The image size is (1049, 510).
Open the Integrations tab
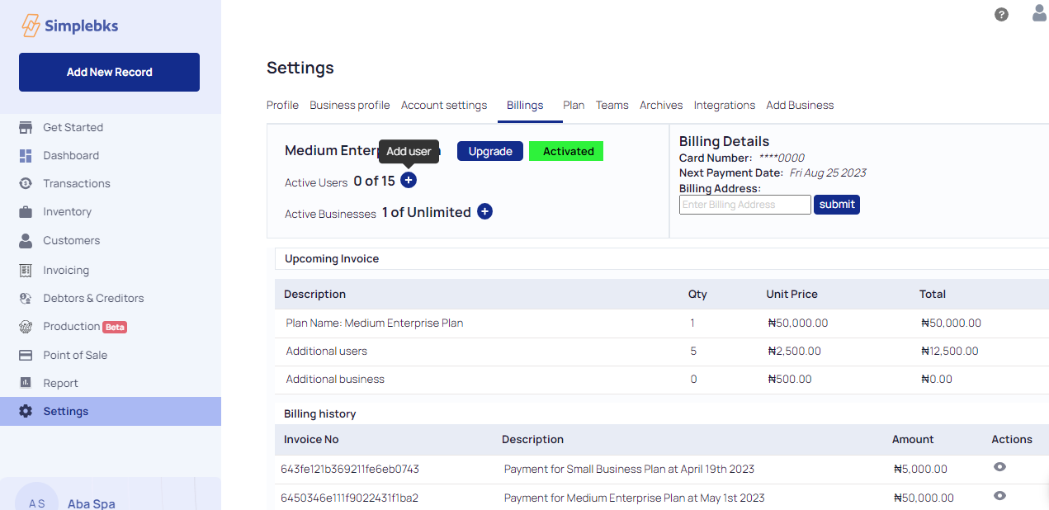point(724,105)
